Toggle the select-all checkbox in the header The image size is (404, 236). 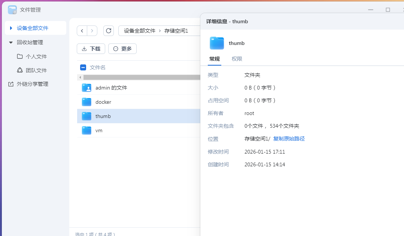83,67
